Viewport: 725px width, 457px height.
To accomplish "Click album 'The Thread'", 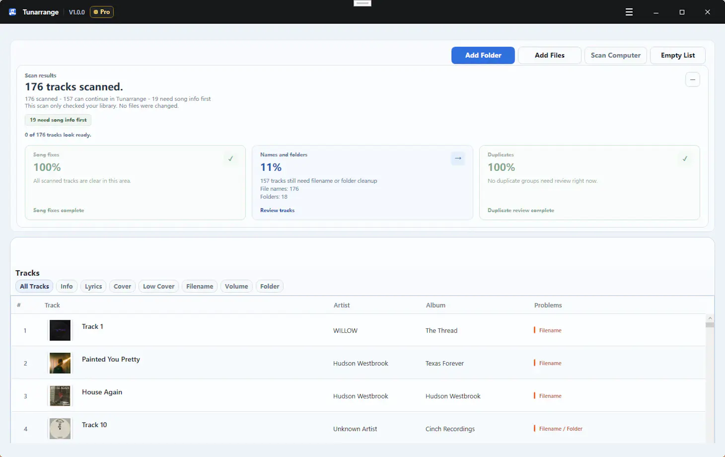I will tap(441, 330).
